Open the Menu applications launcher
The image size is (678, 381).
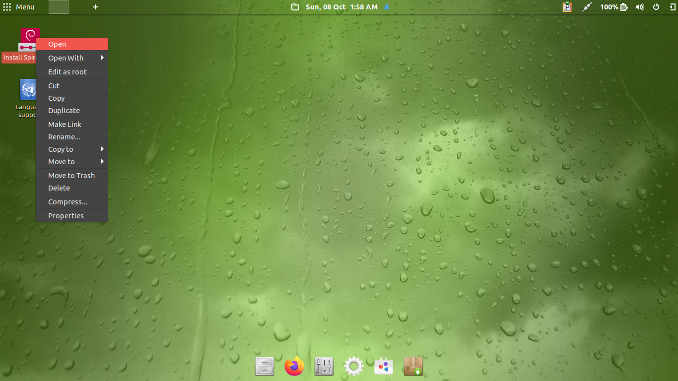point(19,7)
